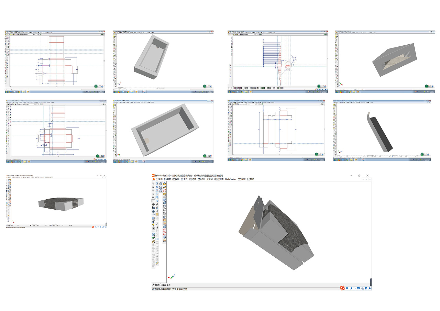The image size is (440, 311).
Task: Click the Sogou S input method tray icon
Action: (342, 288)
